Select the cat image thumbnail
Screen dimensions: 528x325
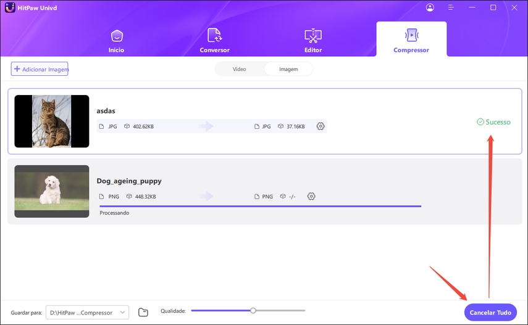(x=52, y=121)
